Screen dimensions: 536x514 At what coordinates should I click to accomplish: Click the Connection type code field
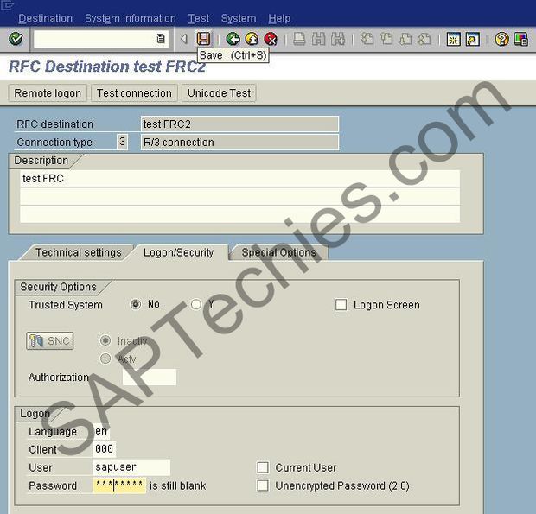(x=122, y=142)
